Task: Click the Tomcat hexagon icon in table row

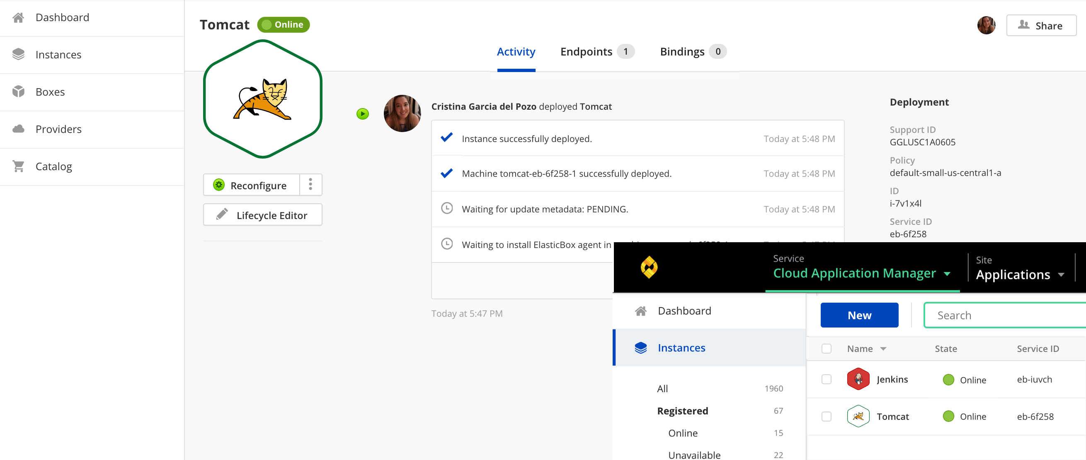Action: pyautogui.click(x=858, y=416)
